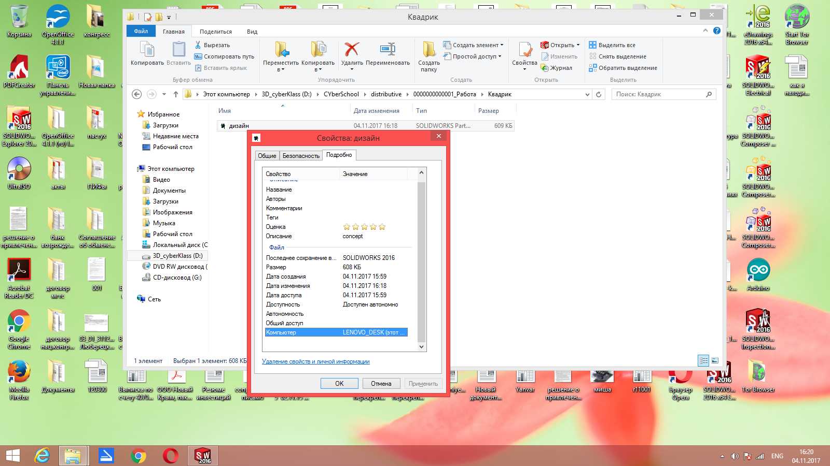Switch to the Share (Поделиться) ribbon tab
830x466 pixels.
pyautogui.click(x=216, y=32)
